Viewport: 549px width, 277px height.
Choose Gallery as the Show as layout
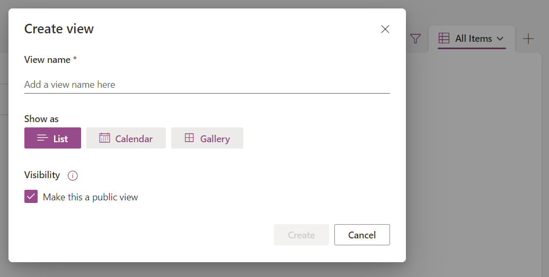point(207,138)
